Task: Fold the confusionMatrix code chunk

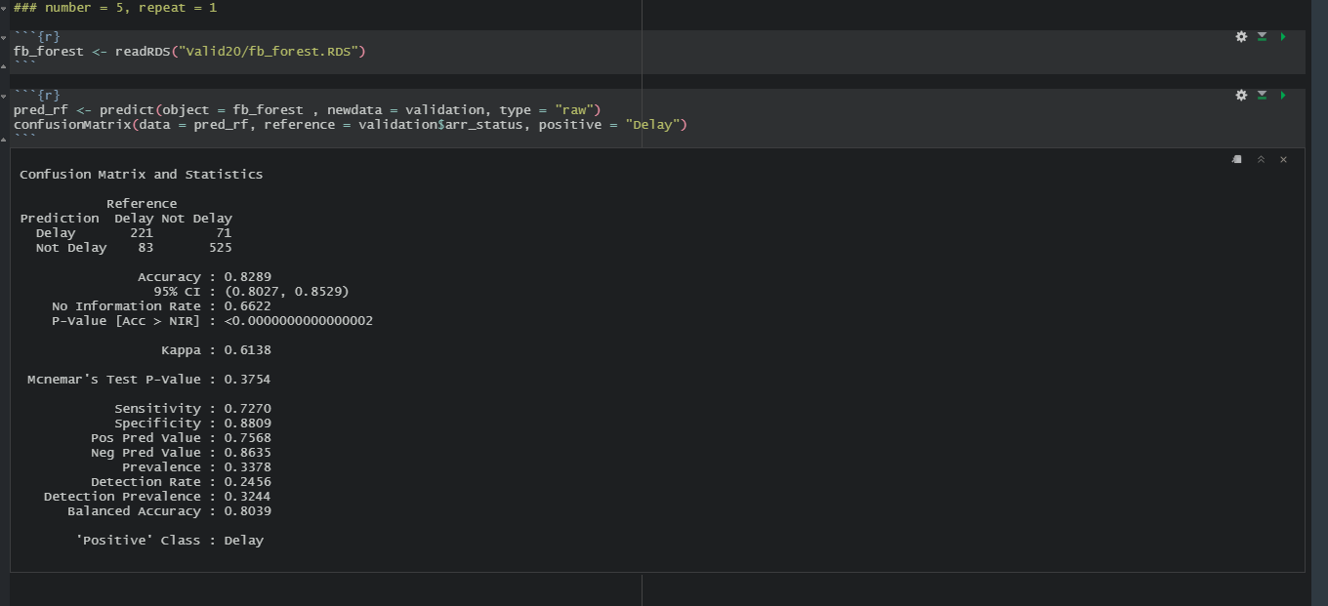Action: tap(5, 95)
